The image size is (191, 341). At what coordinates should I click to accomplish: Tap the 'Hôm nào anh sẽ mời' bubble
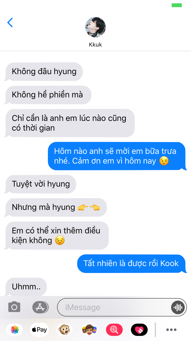117,156
